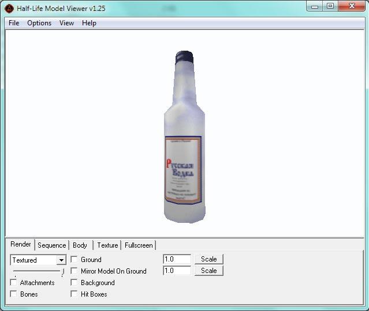Viewport: 369px width, 311px height.
Task: Minimize the Model Viewer window
Action: [314, 6]
